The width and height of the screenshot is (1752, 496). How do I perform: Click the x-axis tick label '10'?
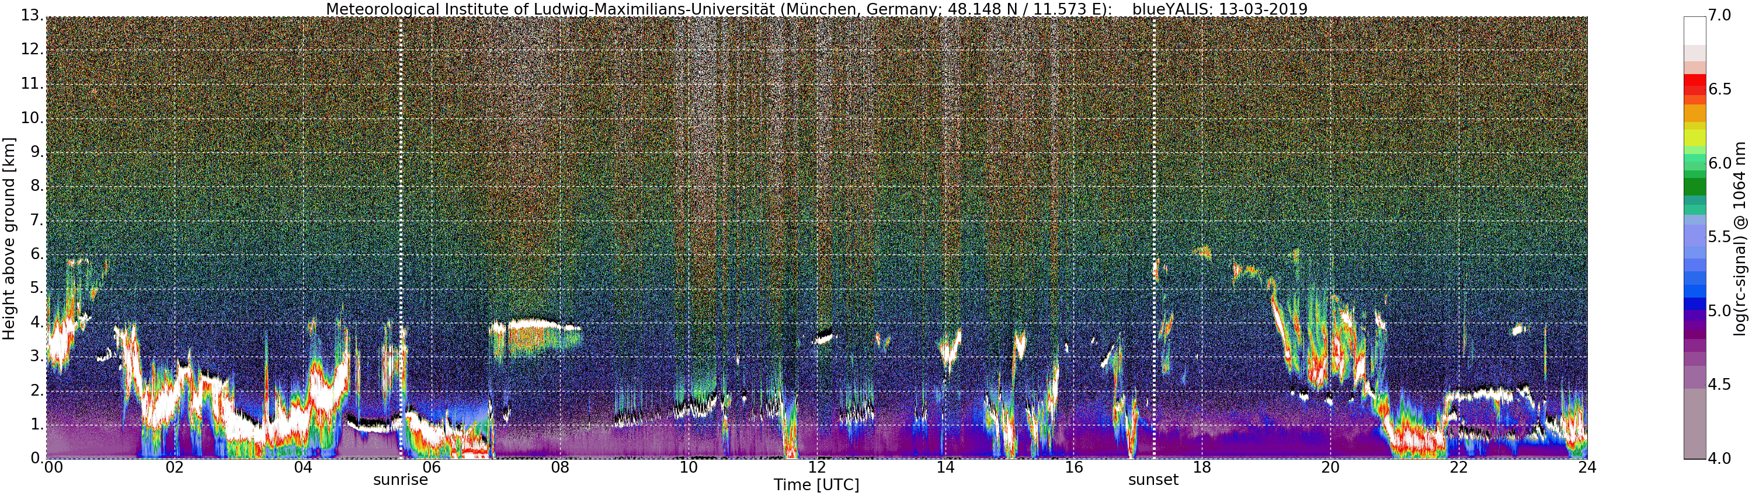click(x=689, y=467)
